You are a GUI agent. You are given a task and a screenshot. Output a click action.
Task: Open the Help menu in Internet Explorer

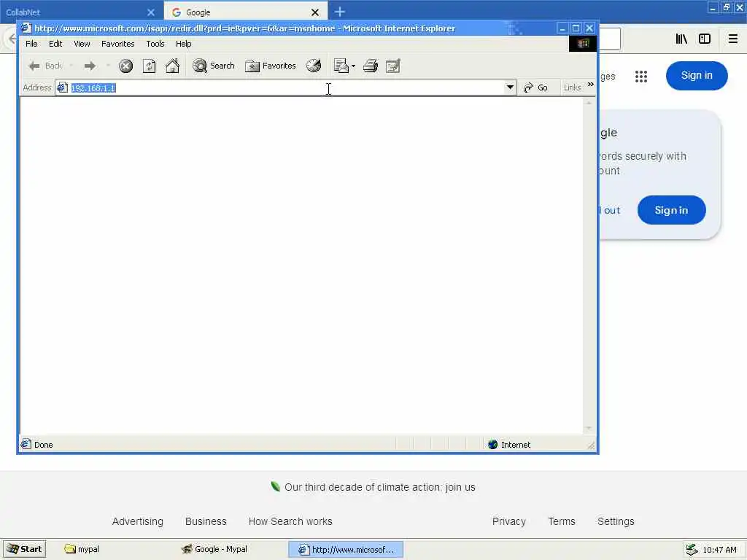[x=183, y=44]
